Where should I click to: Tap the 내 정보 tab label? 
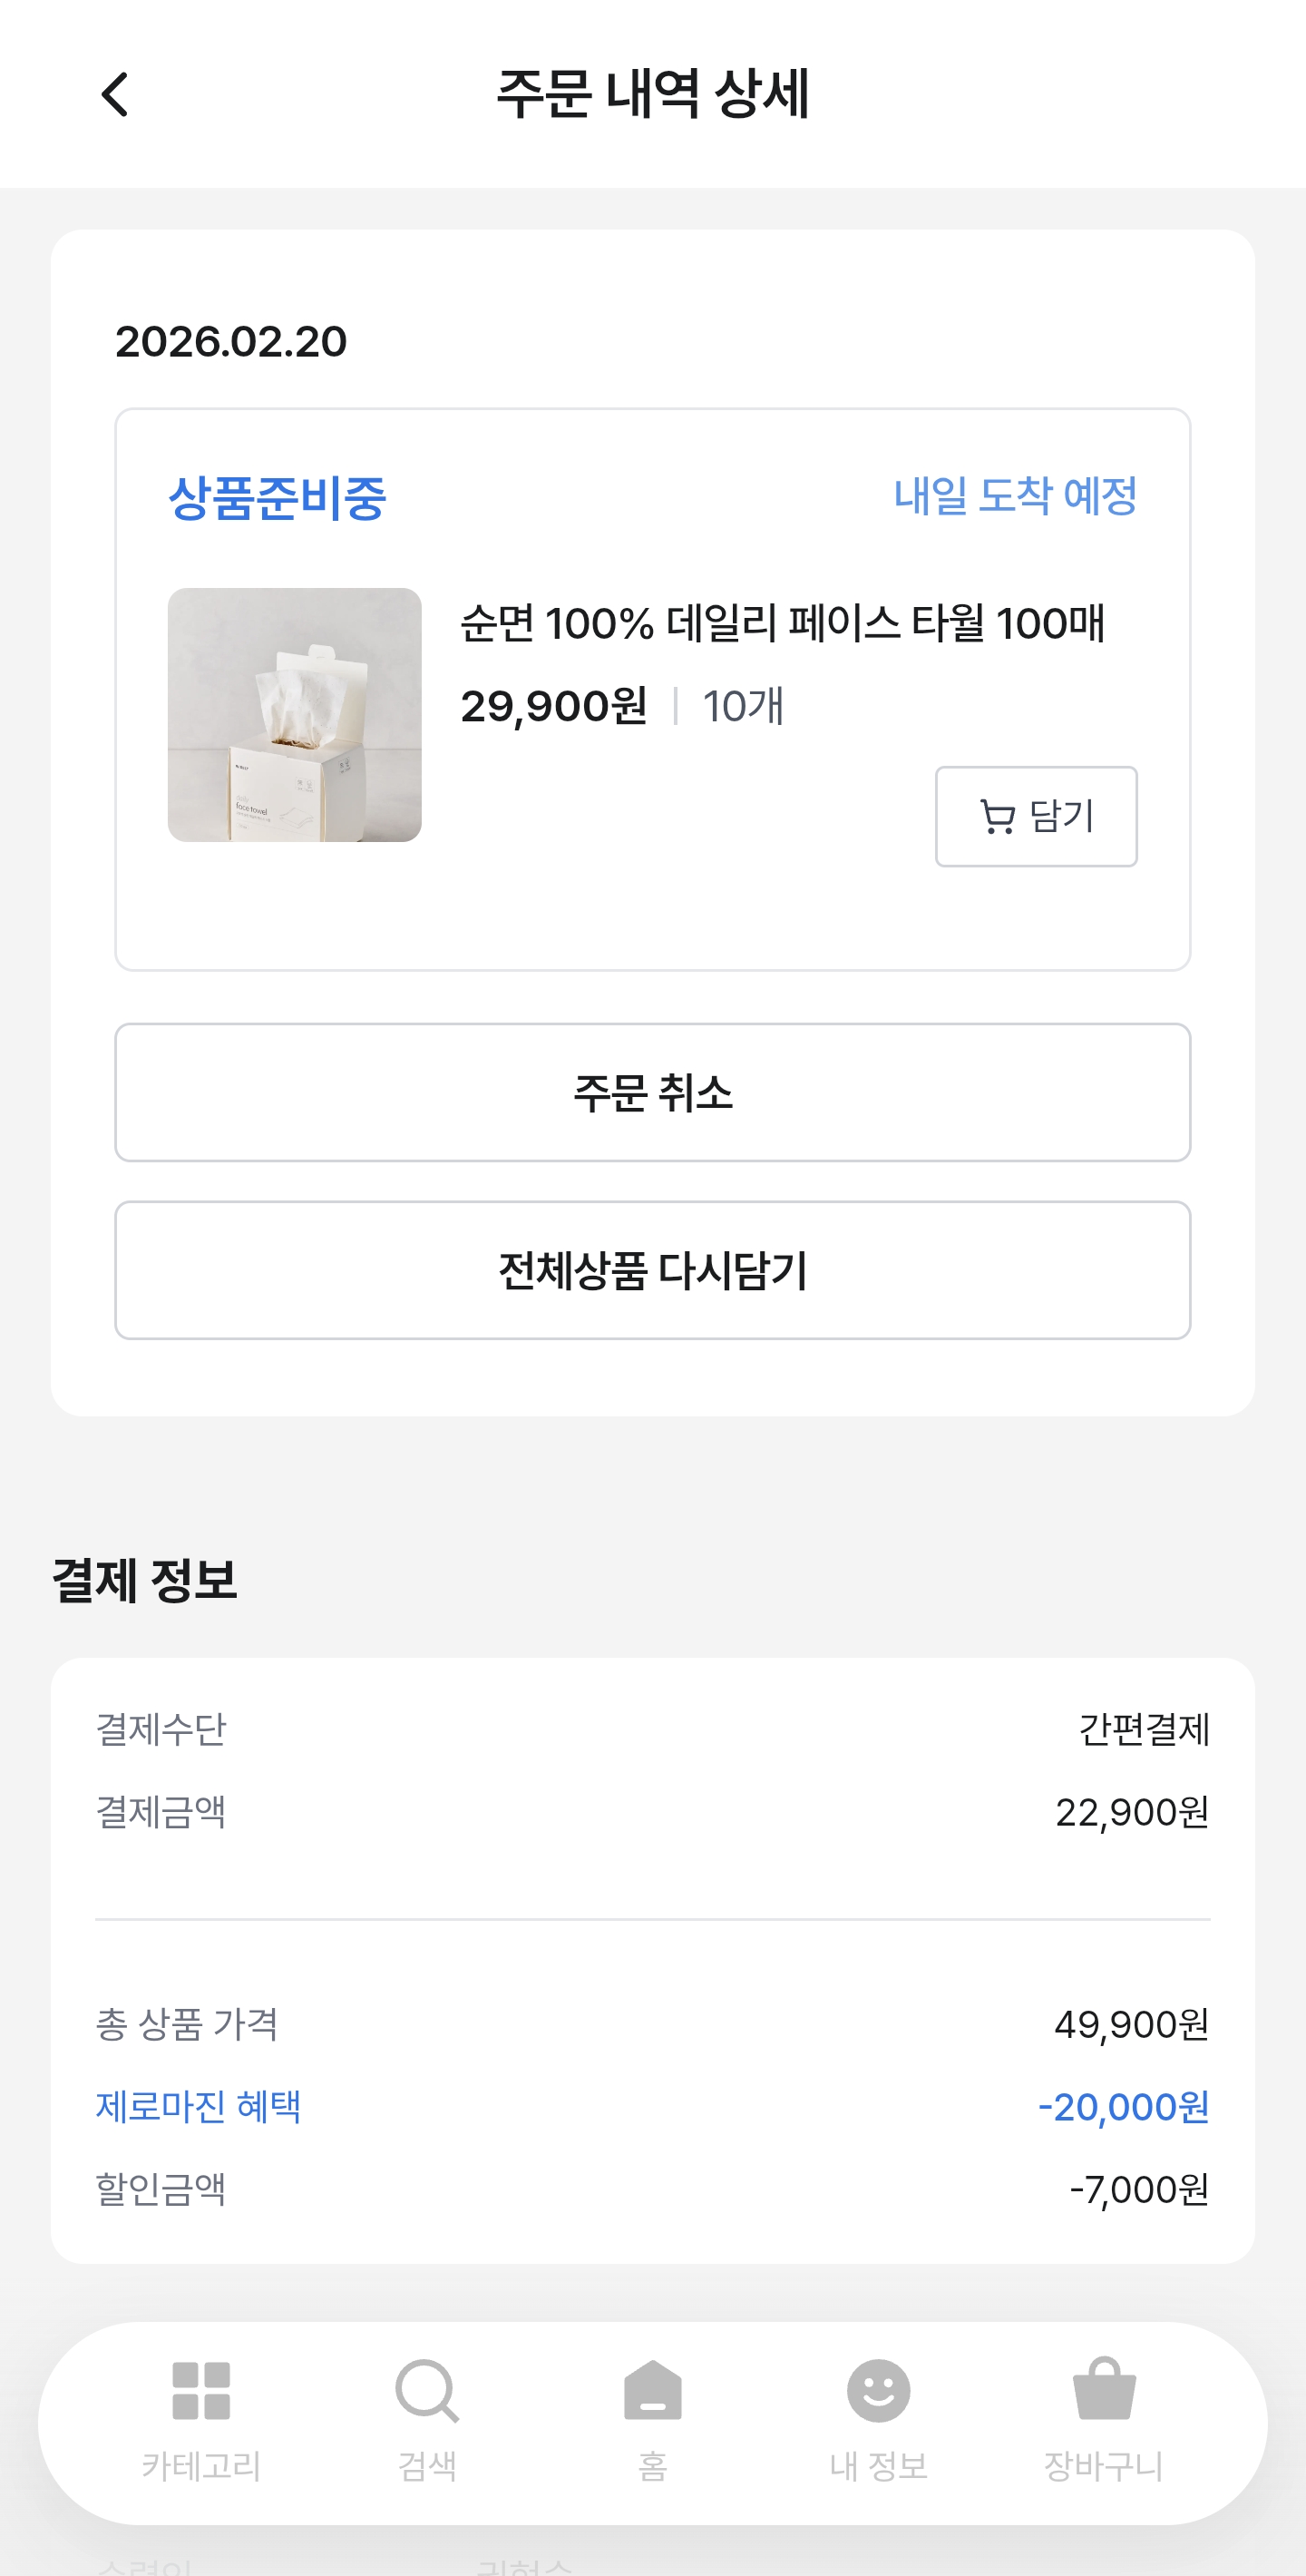(878, 2466)
